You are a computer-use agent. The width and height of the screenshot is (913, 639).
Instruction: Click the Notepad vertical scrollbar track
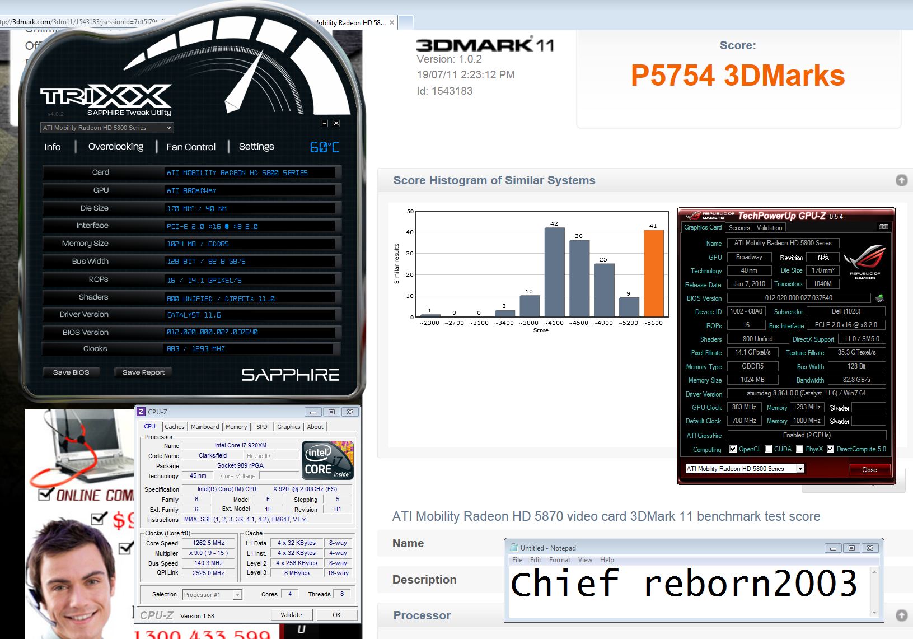[x=874, y=593]
